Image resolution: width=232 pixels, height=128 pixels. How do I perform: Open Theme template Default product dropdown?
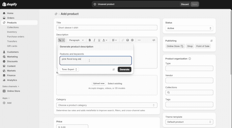(x=189, y=122)
